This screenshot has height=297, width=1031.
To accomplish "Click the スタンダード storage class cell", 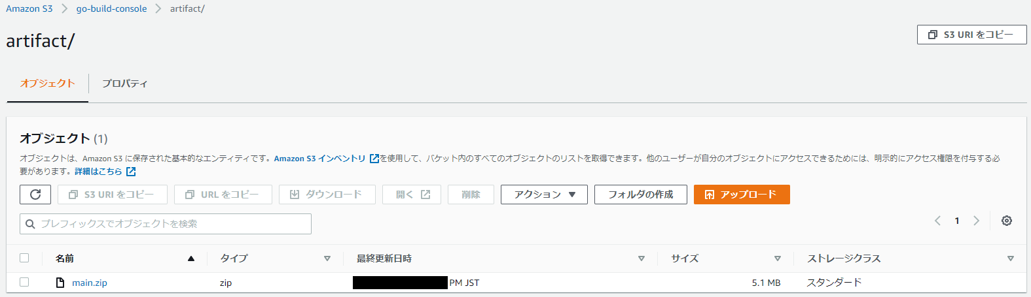I will click(x=834, y=283).
